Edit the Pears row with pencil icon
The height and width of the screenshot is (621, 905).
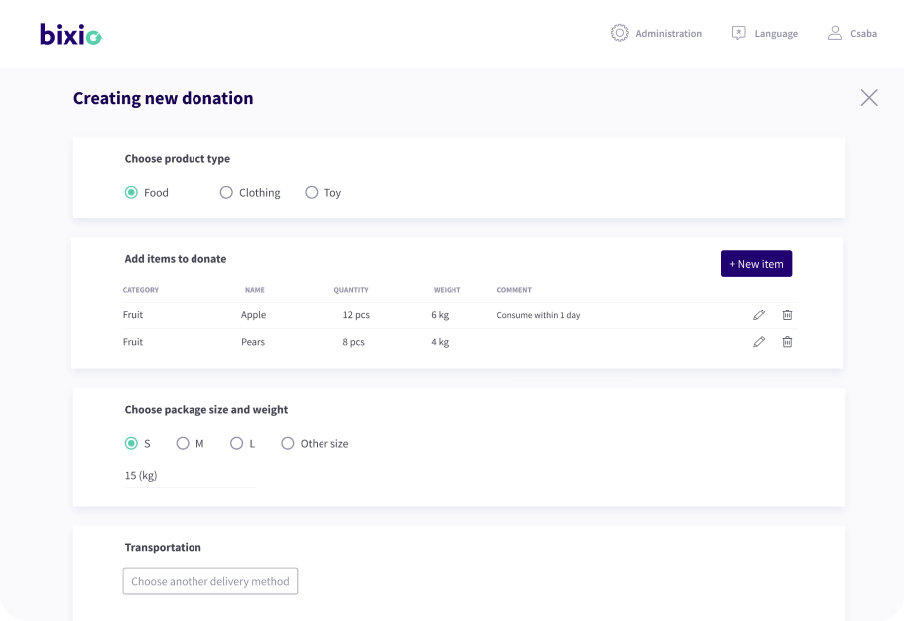pos(759,342)
